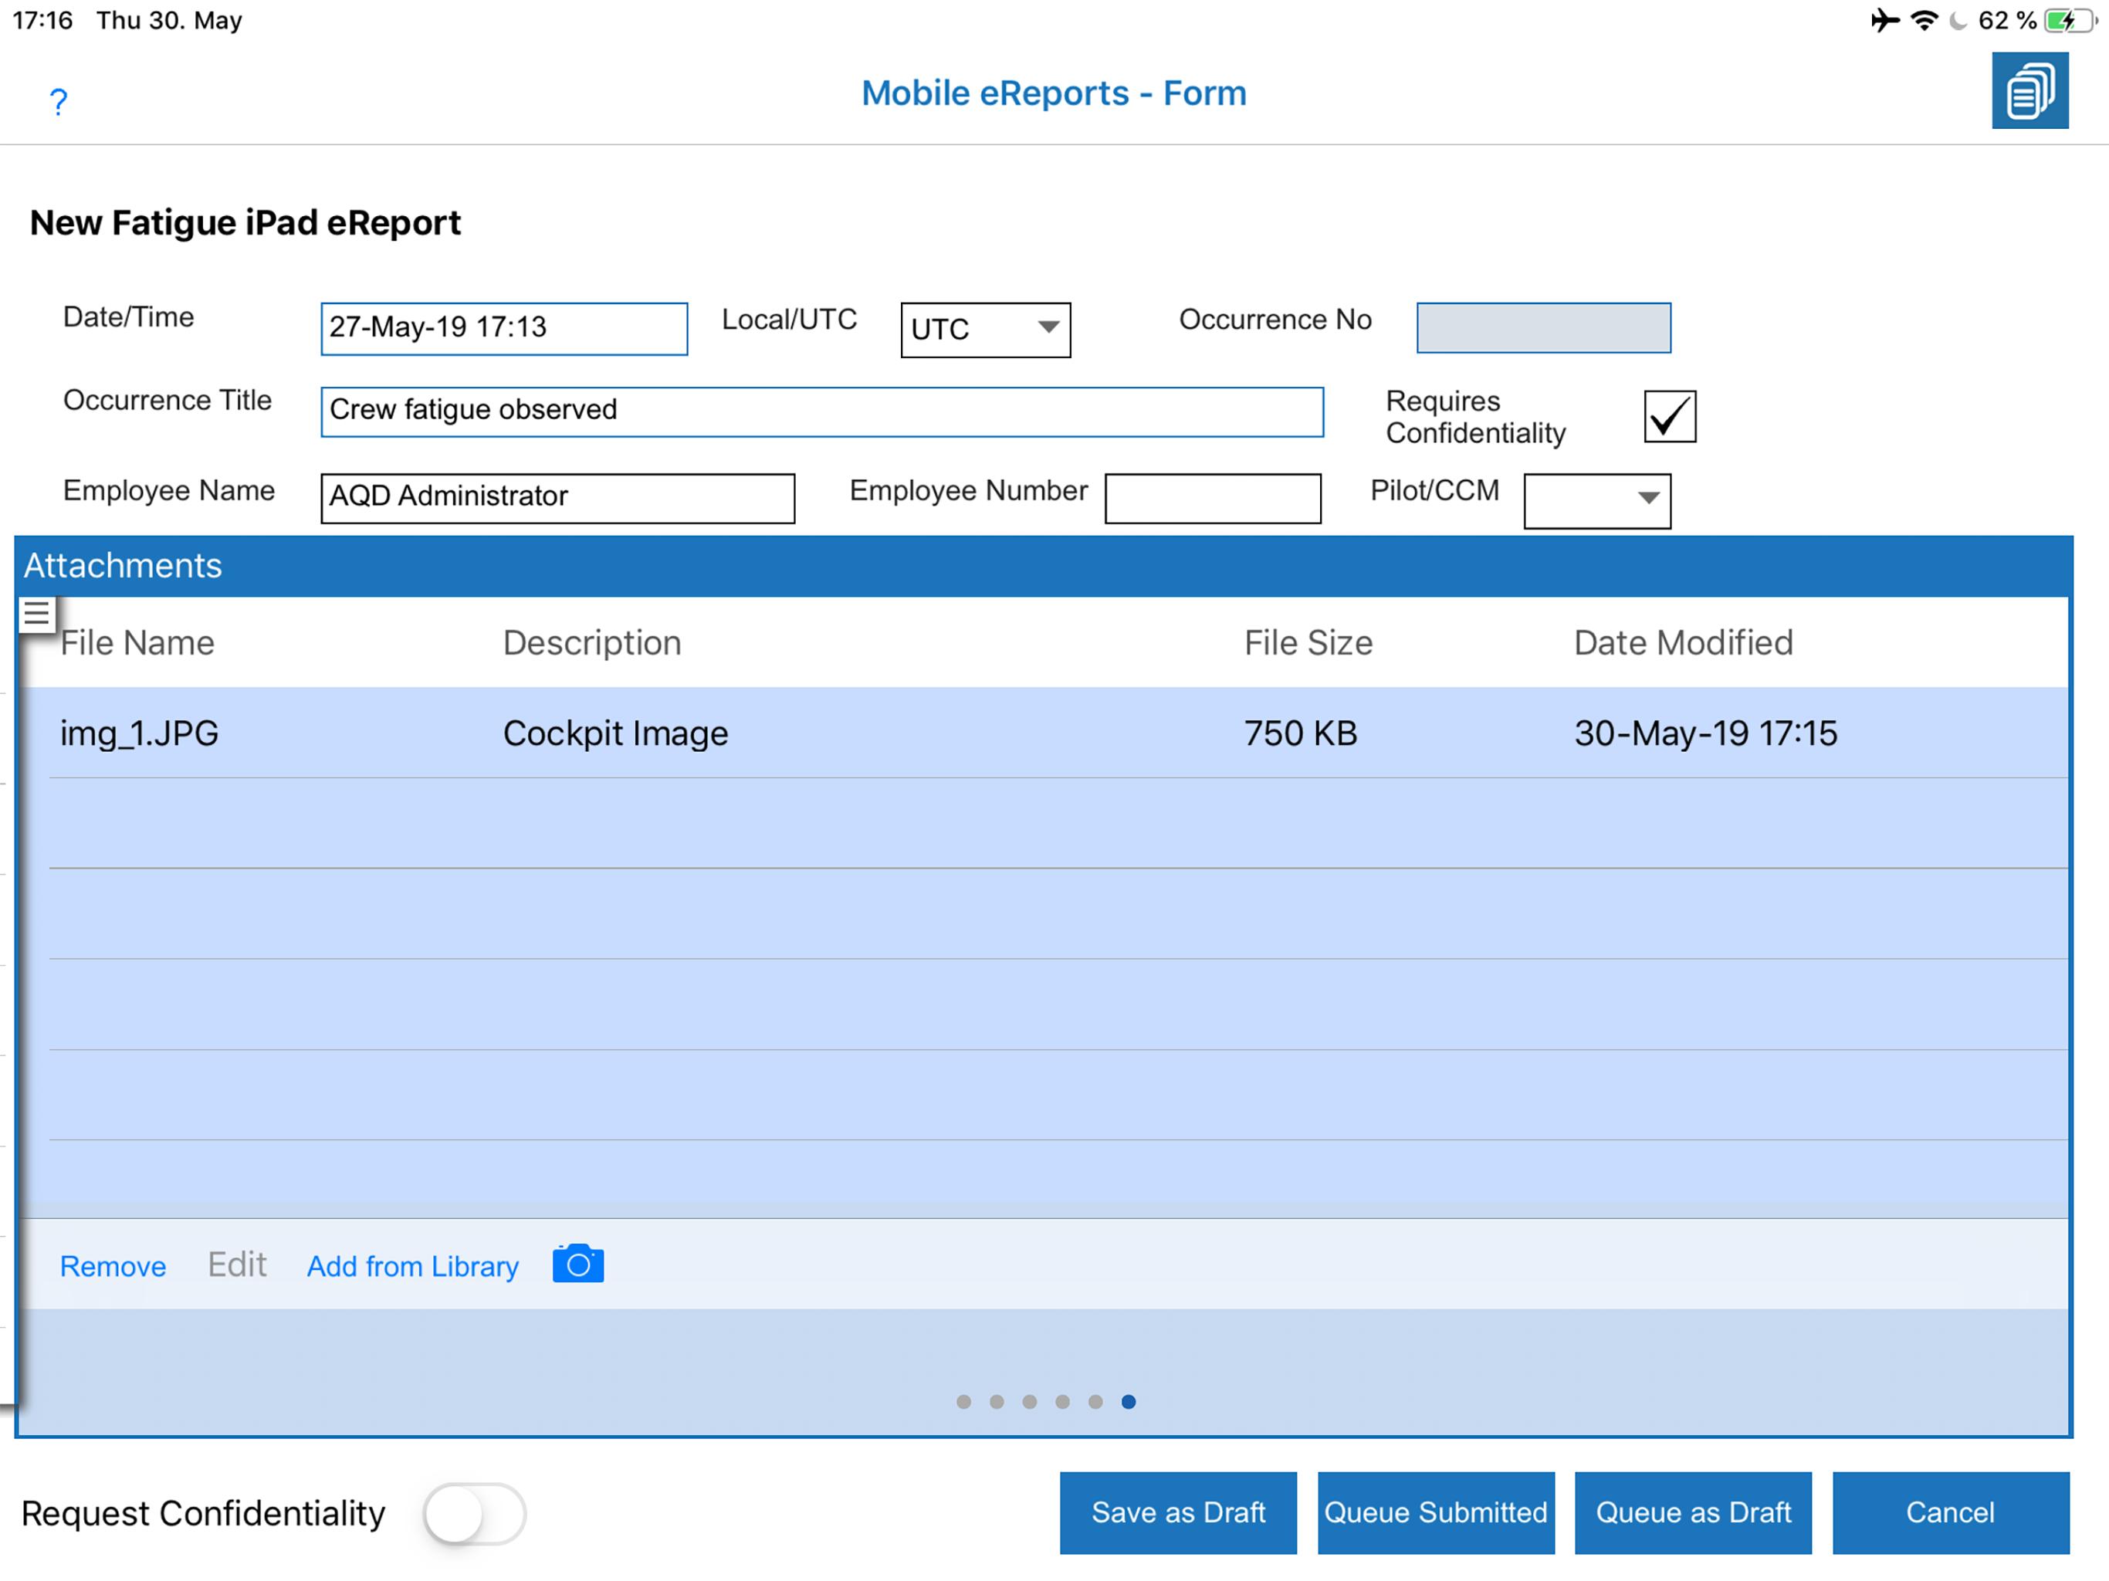Go to the third page dot
This screenshot has width=2109, height=1581.
point(1030,1402)
